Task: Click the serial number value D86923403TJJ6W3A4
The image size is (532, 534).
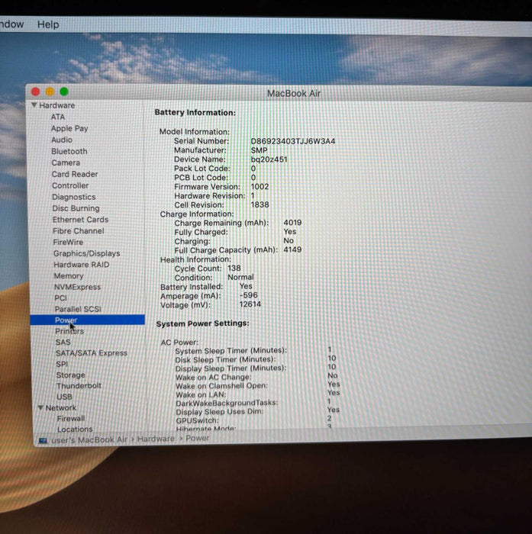Action: [x=293, y=141]
